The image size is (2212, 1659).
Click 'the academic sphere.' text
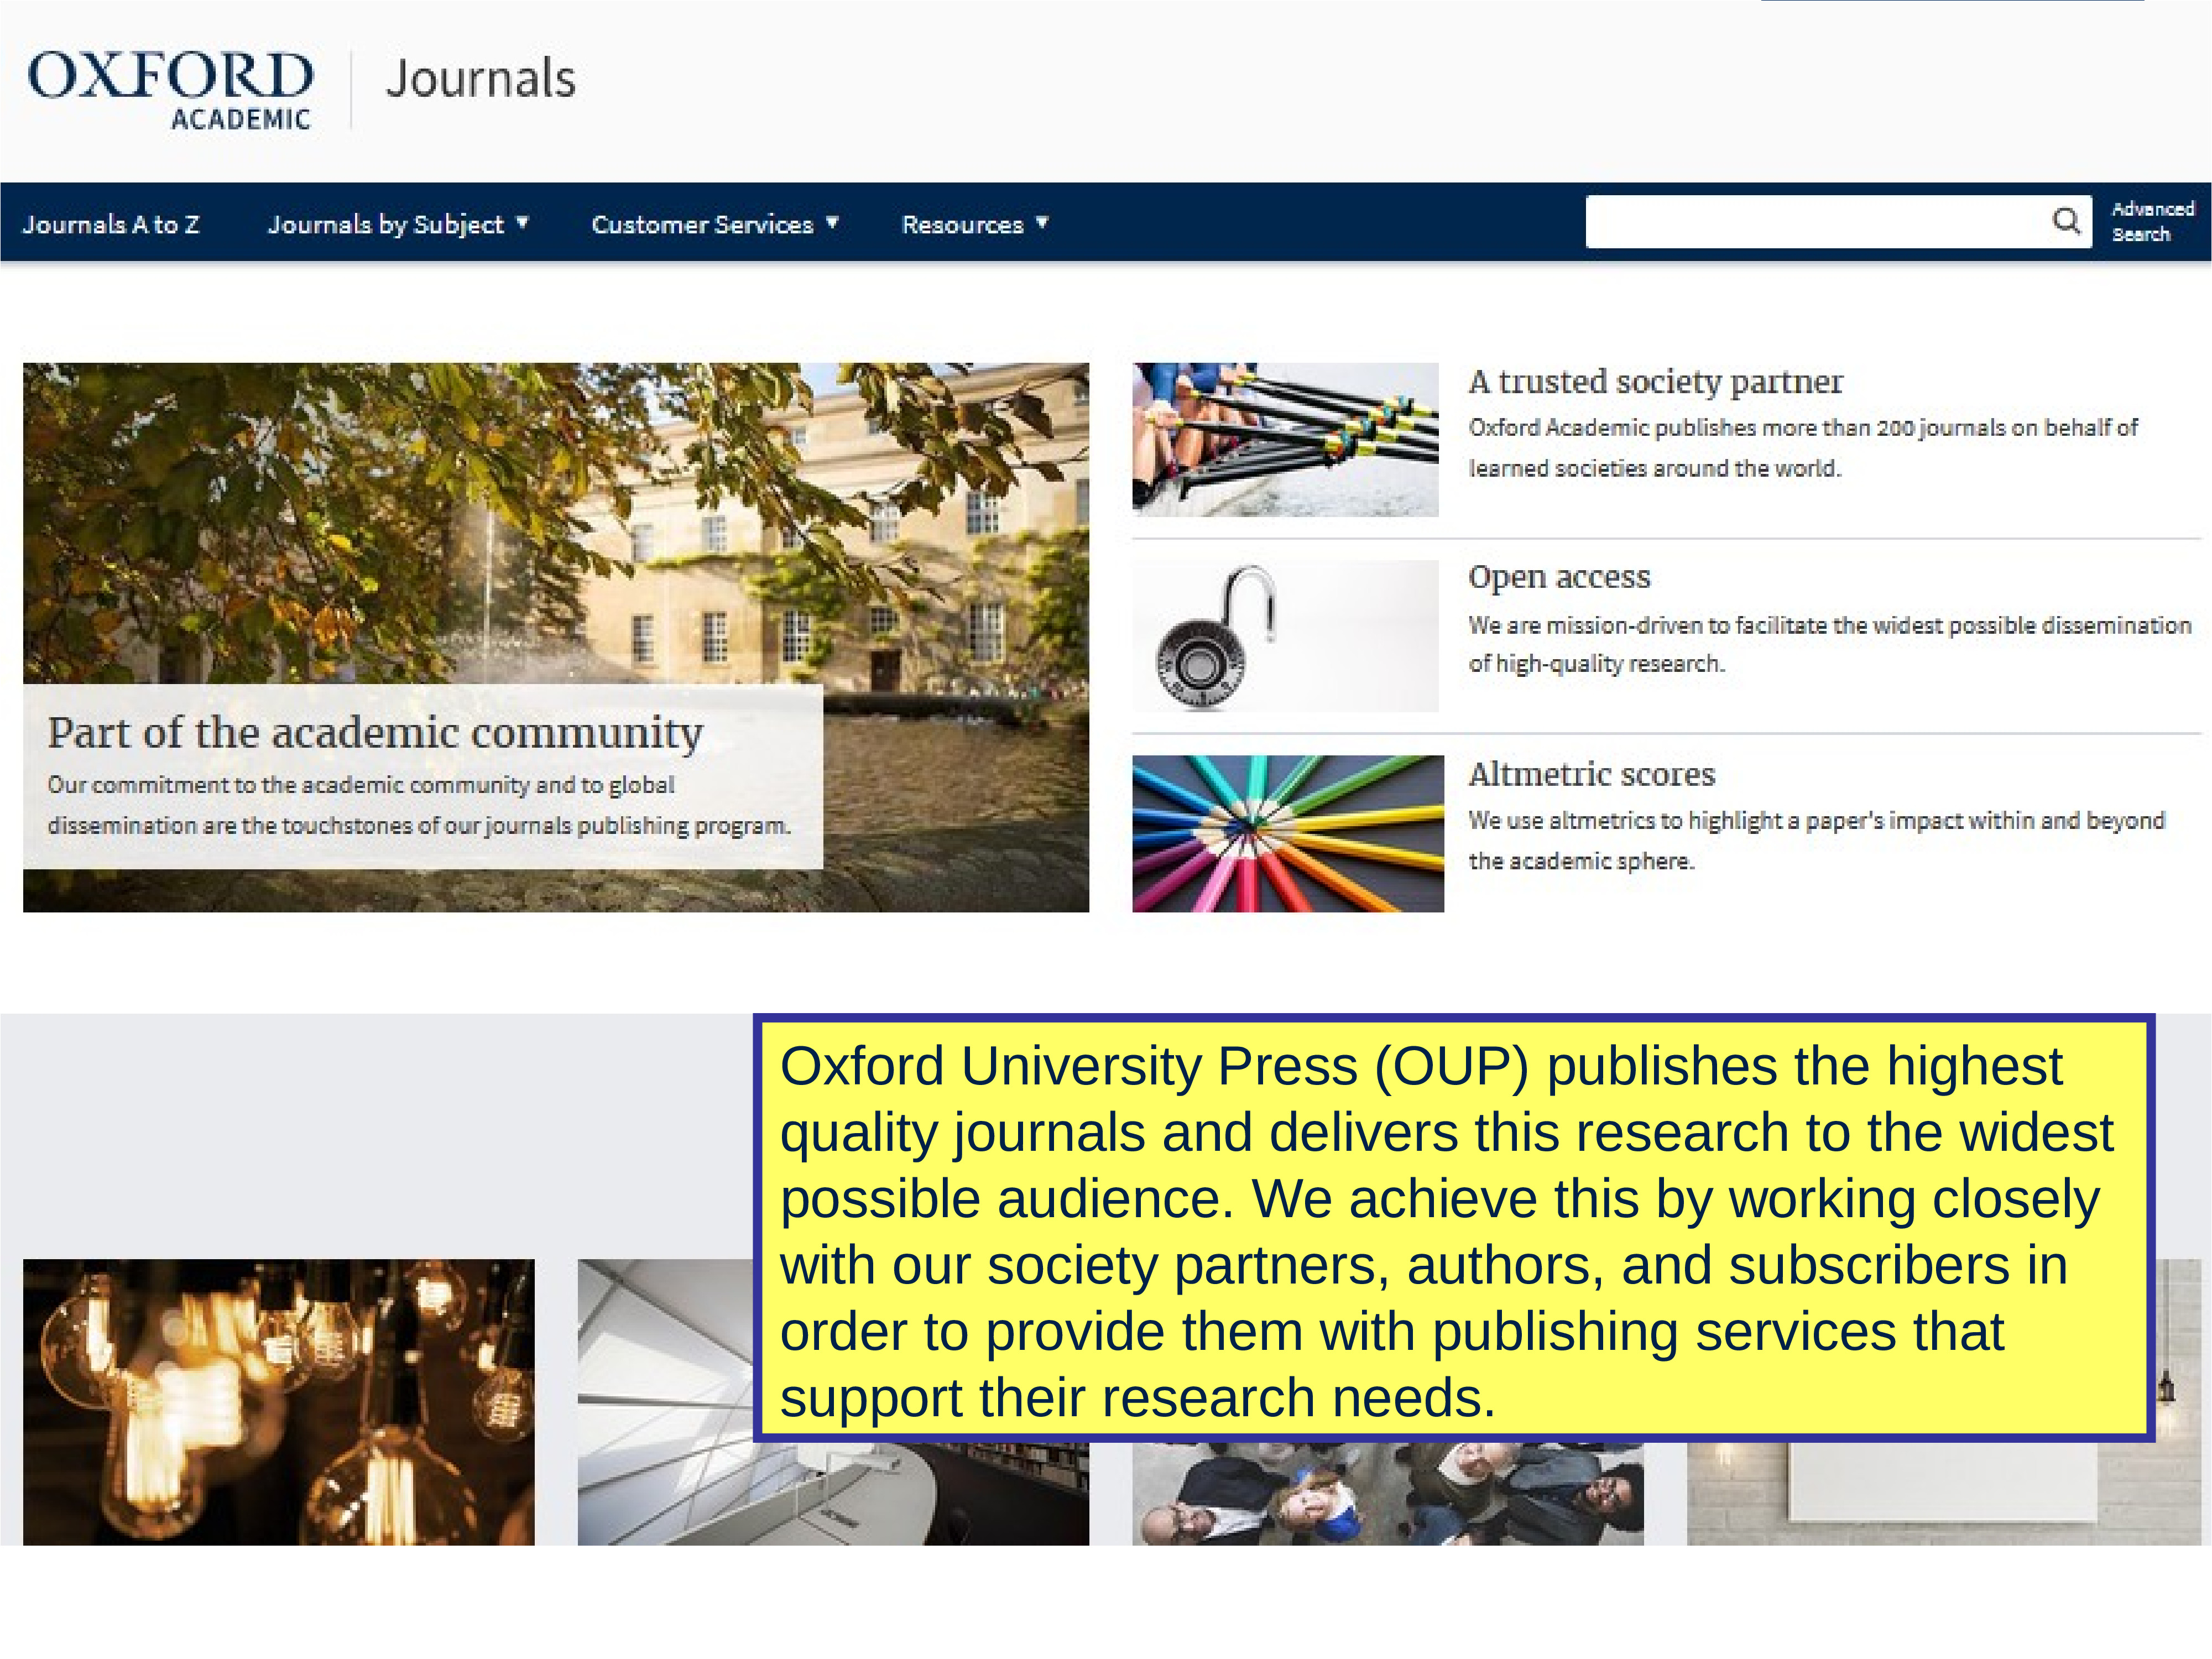(x=1581, y=861)
